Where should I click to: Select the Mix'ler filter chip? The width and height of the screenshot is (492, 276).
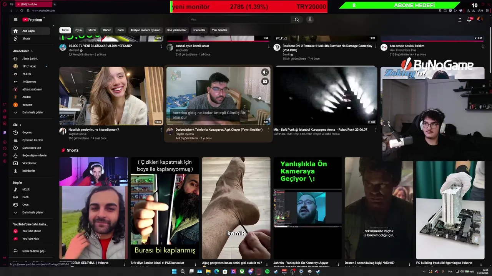click(106, 30)
